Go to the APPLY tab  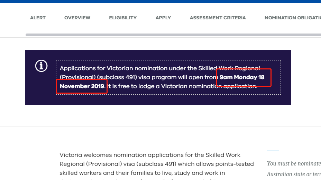click(x=163, y=18)
